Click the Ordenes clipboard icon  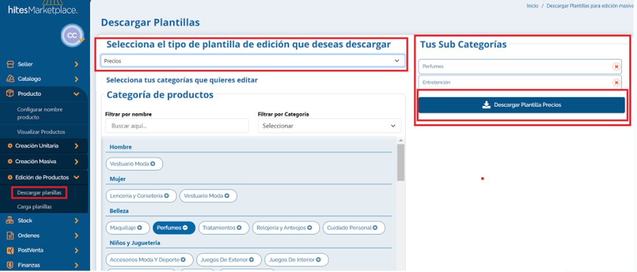pyautogui.click(x=10, y=236)
